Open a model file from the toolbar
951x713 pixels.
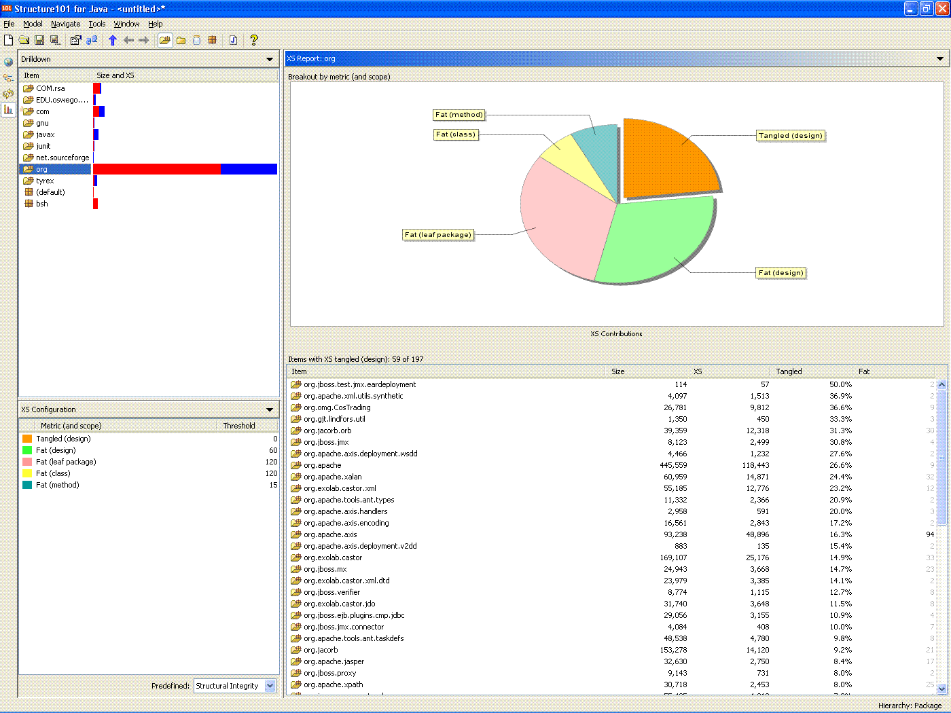[24, 40]
